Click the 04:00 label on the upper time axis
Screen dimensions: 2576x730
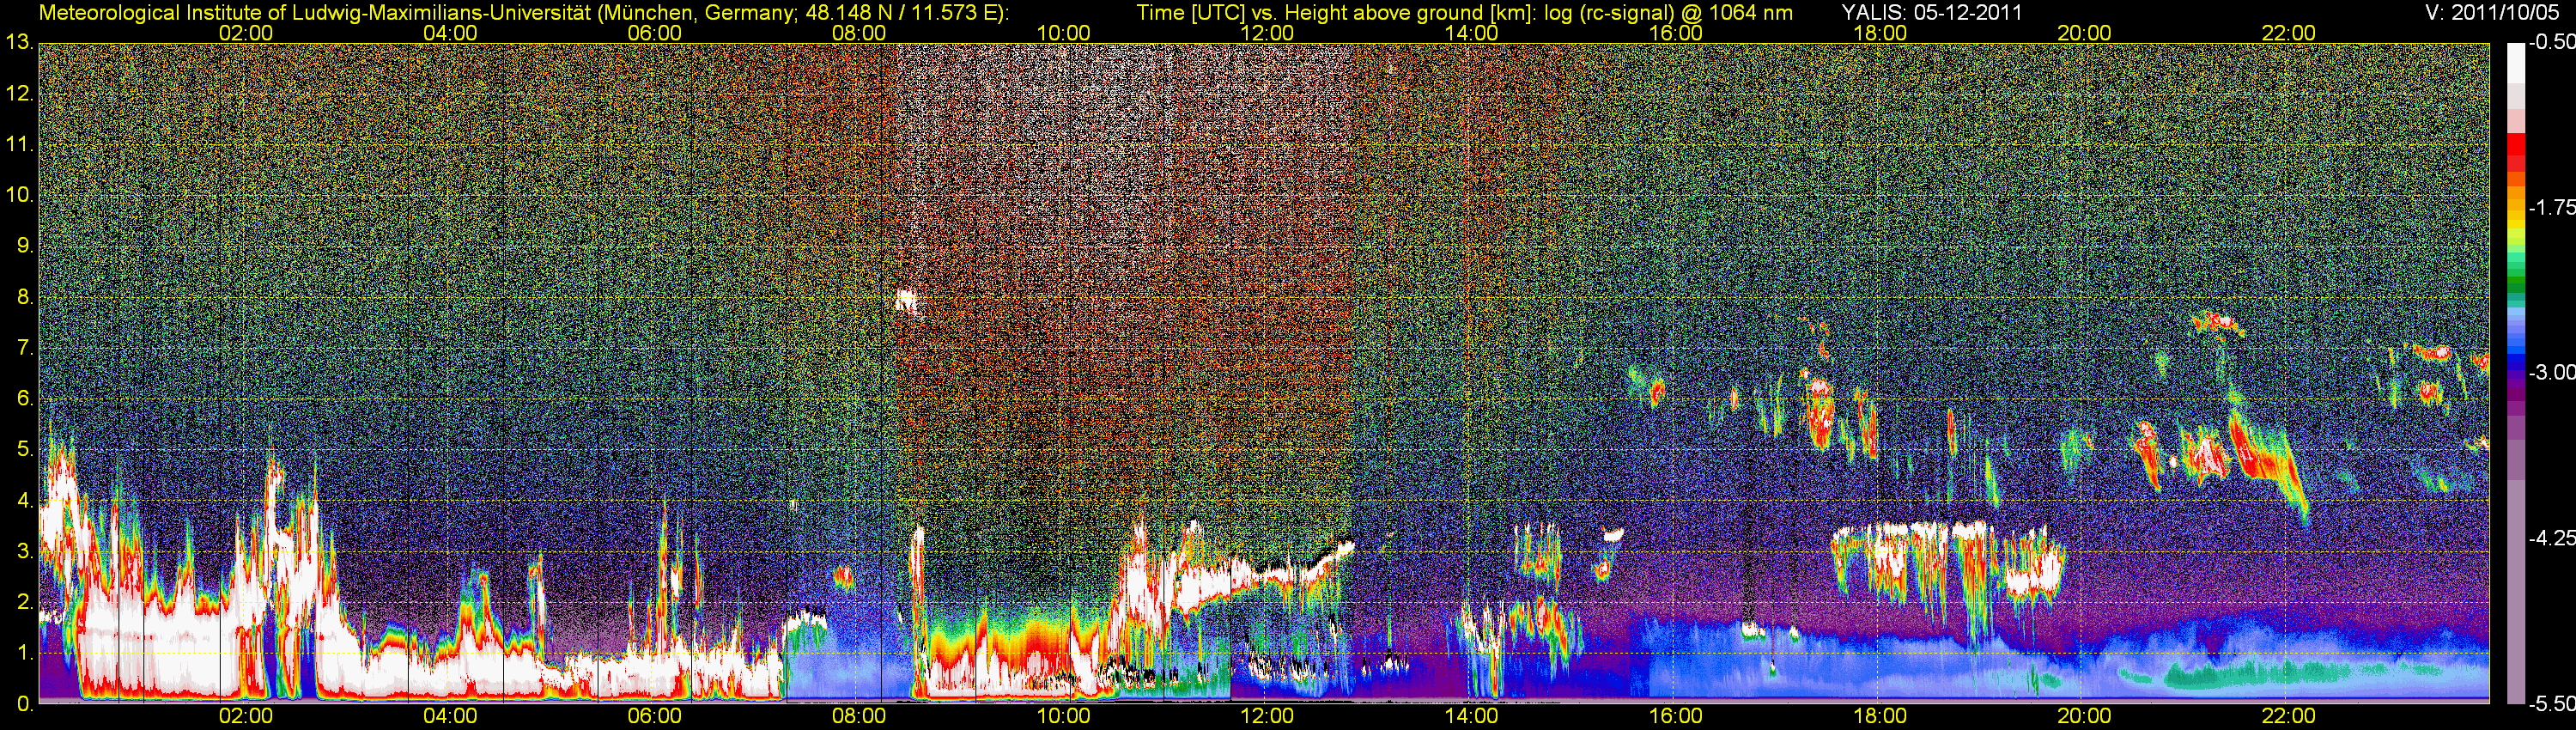tap(450, 33)
